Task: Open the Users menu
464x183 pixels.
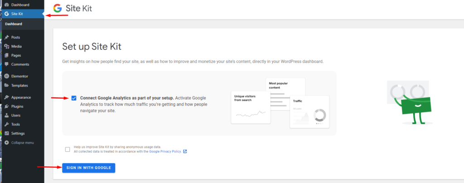Action: coord(22,116)
